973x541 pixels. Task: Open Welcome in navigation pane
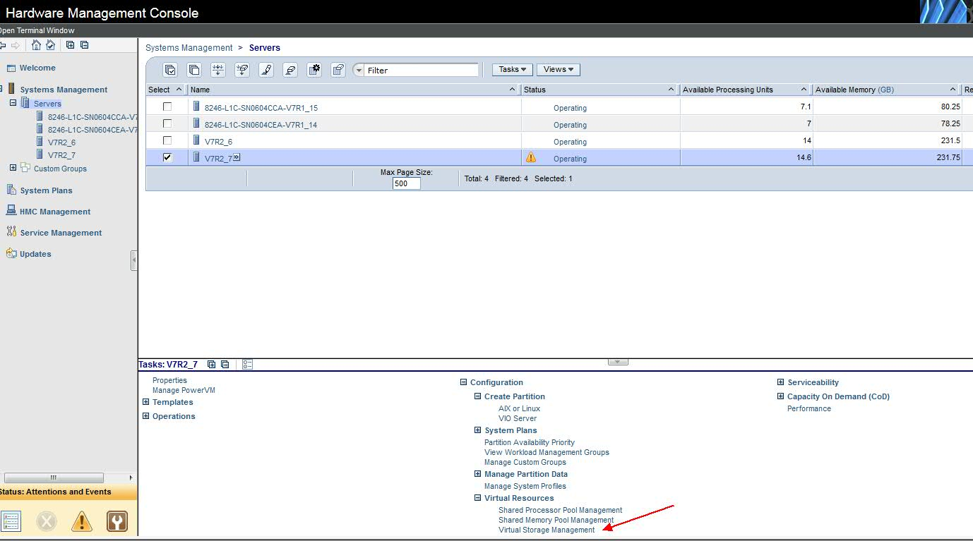pyautogui.click(x=37, y=68)
